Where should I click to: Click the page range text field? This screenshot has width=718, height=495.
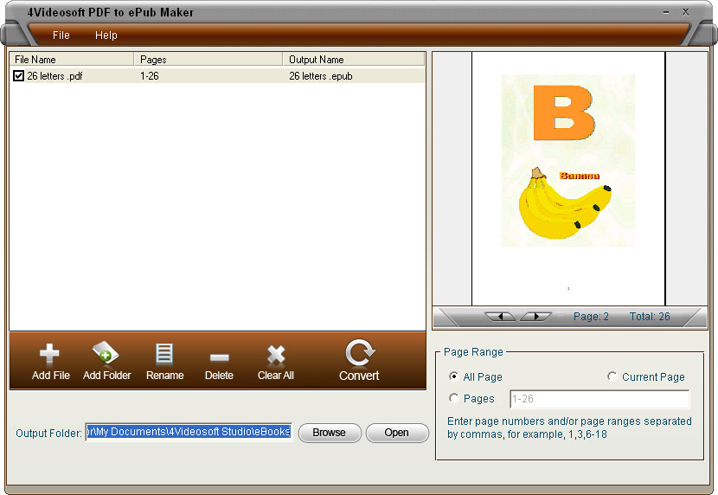[599, 399]
